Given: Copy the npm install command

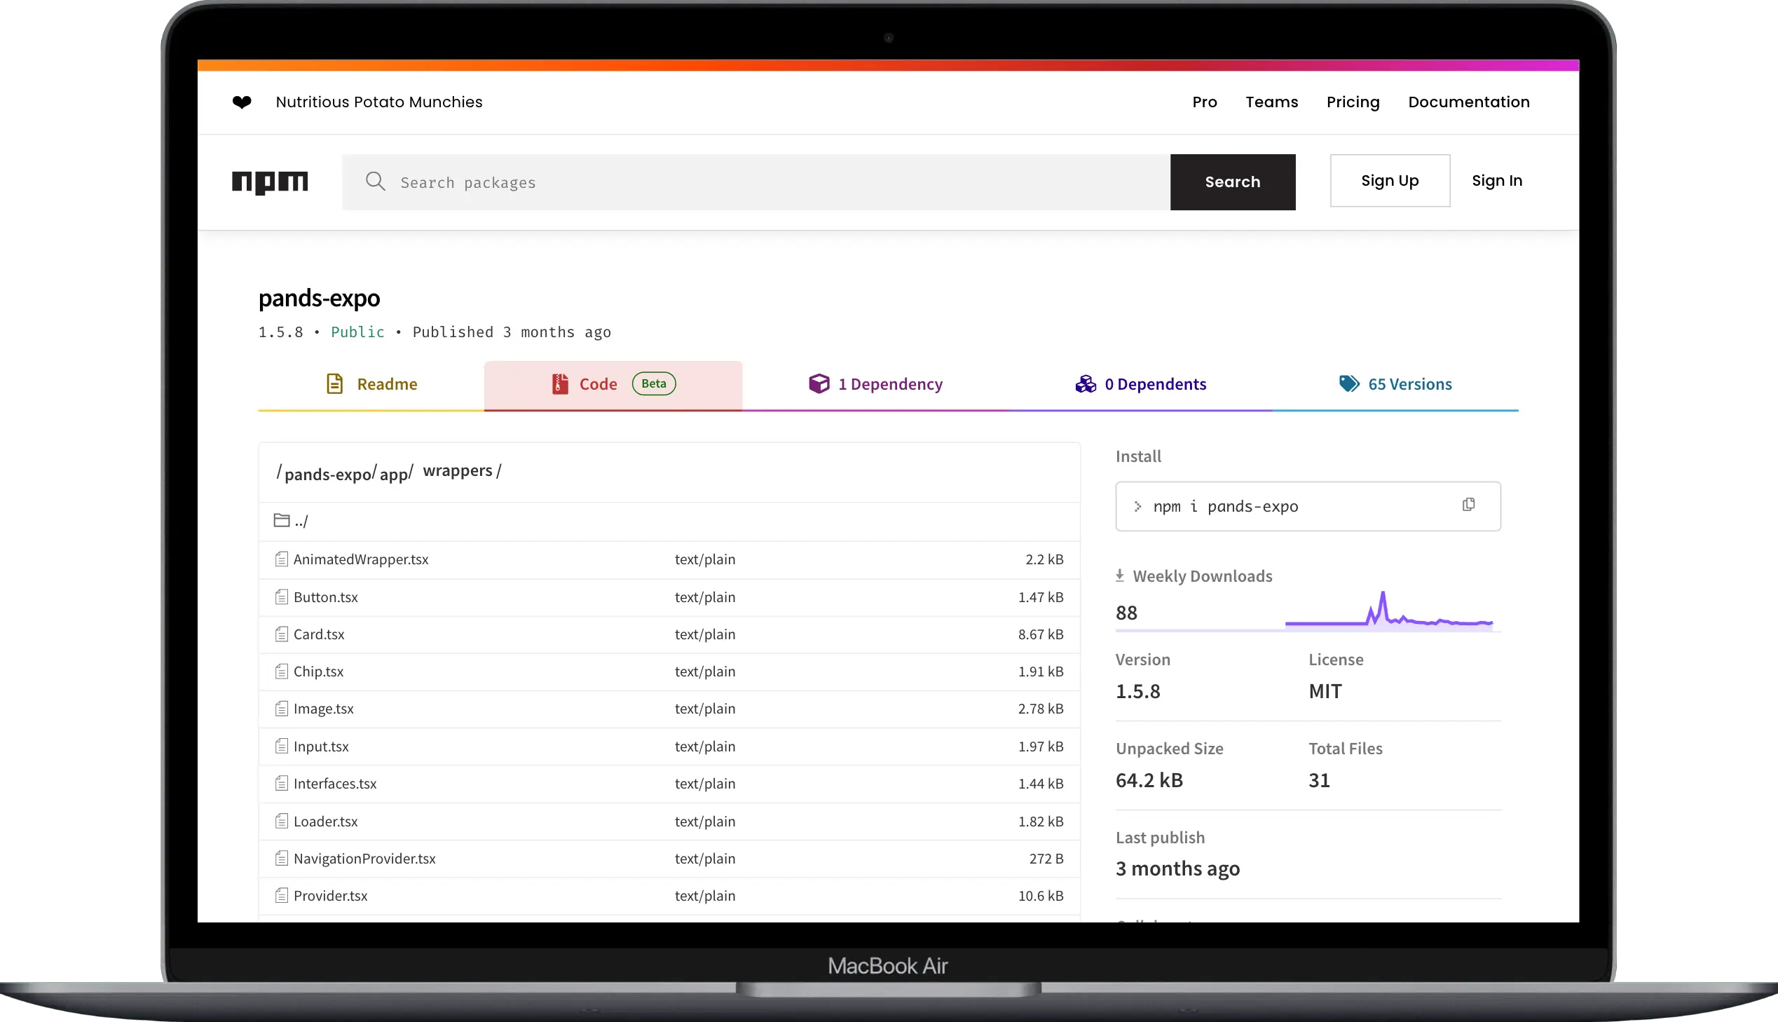Looking at the screenshot, I should 1468,505.
